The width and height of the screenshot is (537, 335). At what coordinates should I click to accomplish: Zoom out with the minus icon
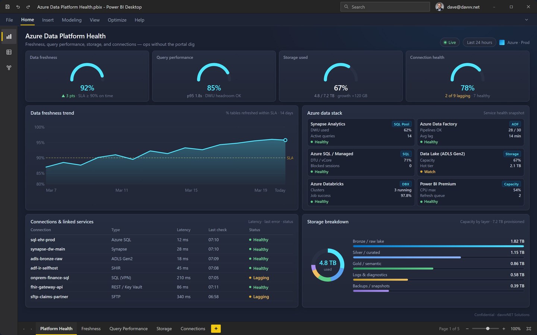pyautogui.click(x=467, y=329)
